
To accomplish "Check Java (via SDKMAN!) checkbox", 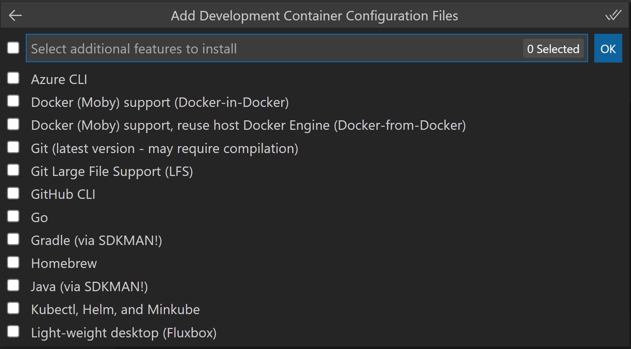I will [x=13, y=285].
